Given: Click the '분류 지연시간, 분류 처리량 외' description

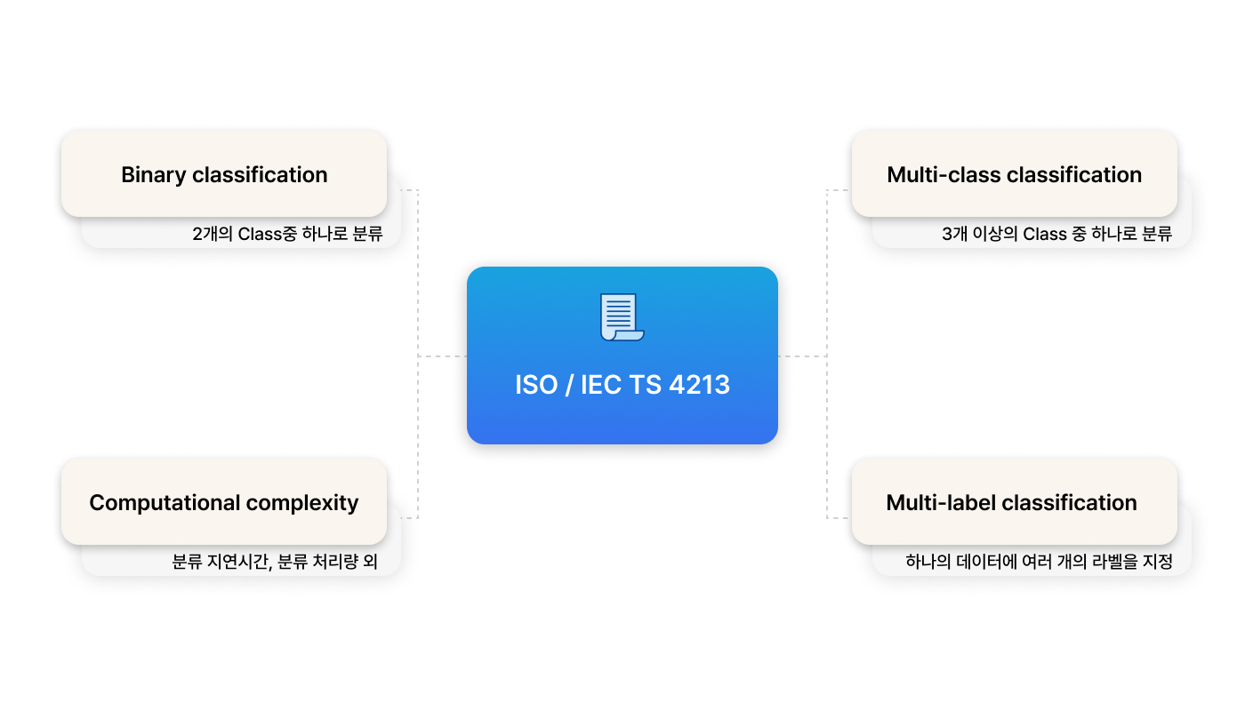Looking at the screenshot, I should tap(275, 563).
